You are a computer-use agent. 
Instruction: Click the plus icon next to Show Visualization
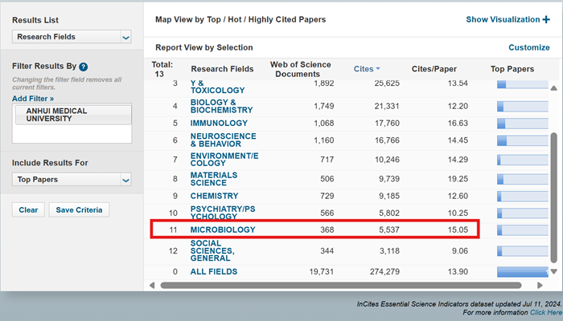pos(546,20)
